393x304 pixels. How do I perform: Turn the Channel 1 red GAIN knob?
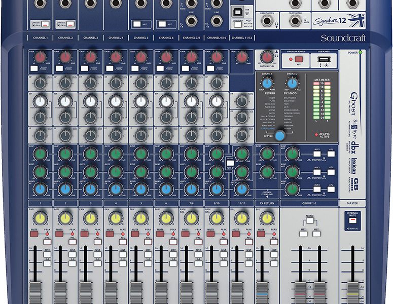[x=40, y=57]
